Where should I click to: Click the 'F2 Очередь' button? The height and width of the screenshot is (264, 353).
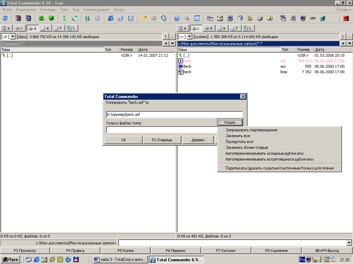coord(162,140)
